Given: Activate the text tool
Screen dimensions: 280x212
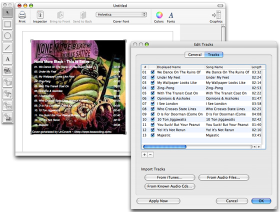Looking at the screenshot, I should pos(7,59).
